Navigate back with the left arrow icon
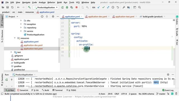The width and height of the screenshot is (179, 101). [x=18, y=8]
